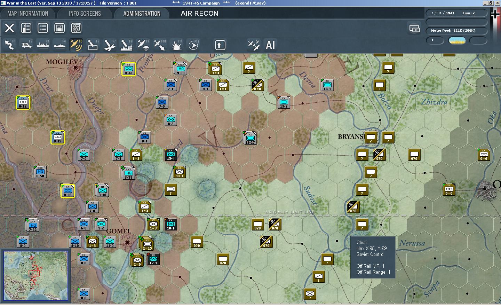Click the AIR RECON mode title
This screenshot has height=305, width=501.
[199, 13]
